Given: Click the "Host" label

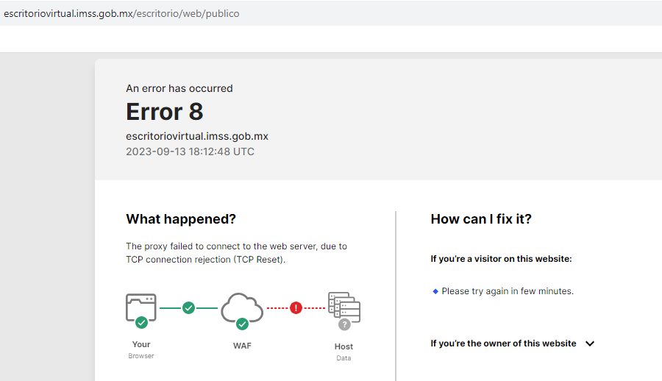Looking at the screenshot, I should [344, 346].
